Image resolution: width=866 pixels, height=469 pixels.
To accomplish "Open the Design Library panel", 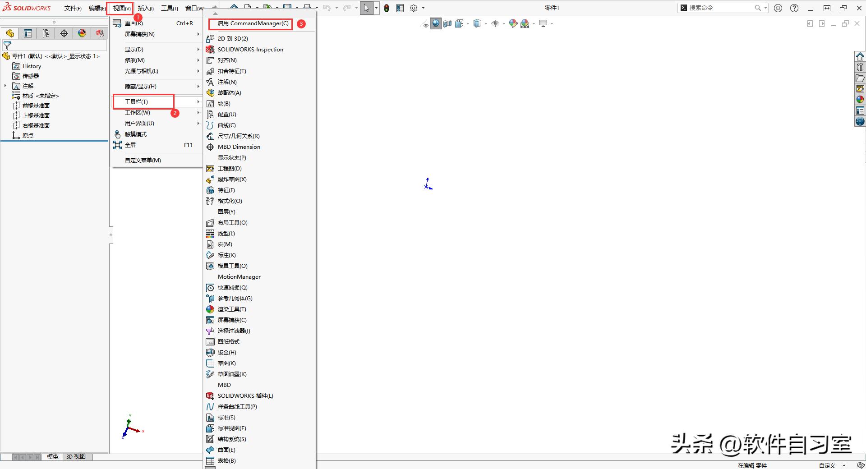I will 860,67.
